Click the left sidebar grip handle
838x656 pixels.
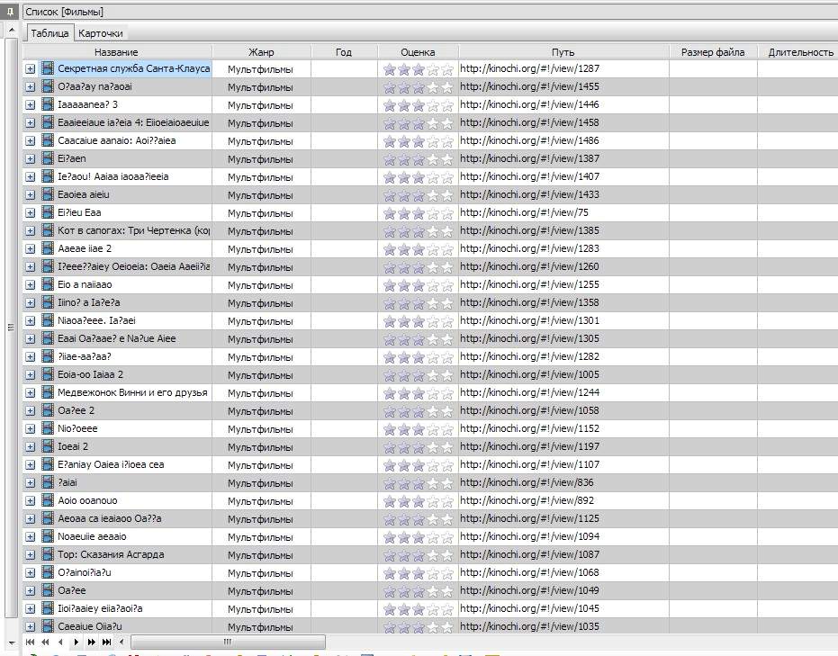pos(11,327)
